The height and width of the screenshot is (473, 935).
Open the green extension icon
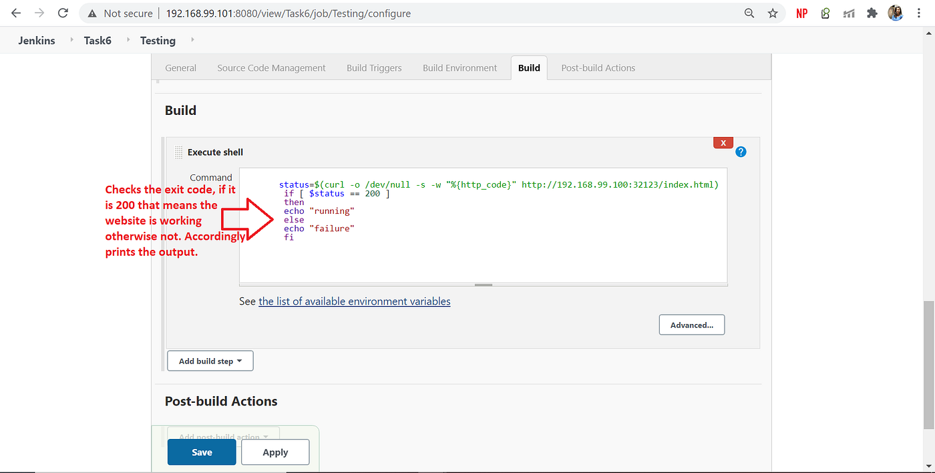point(826,13)
